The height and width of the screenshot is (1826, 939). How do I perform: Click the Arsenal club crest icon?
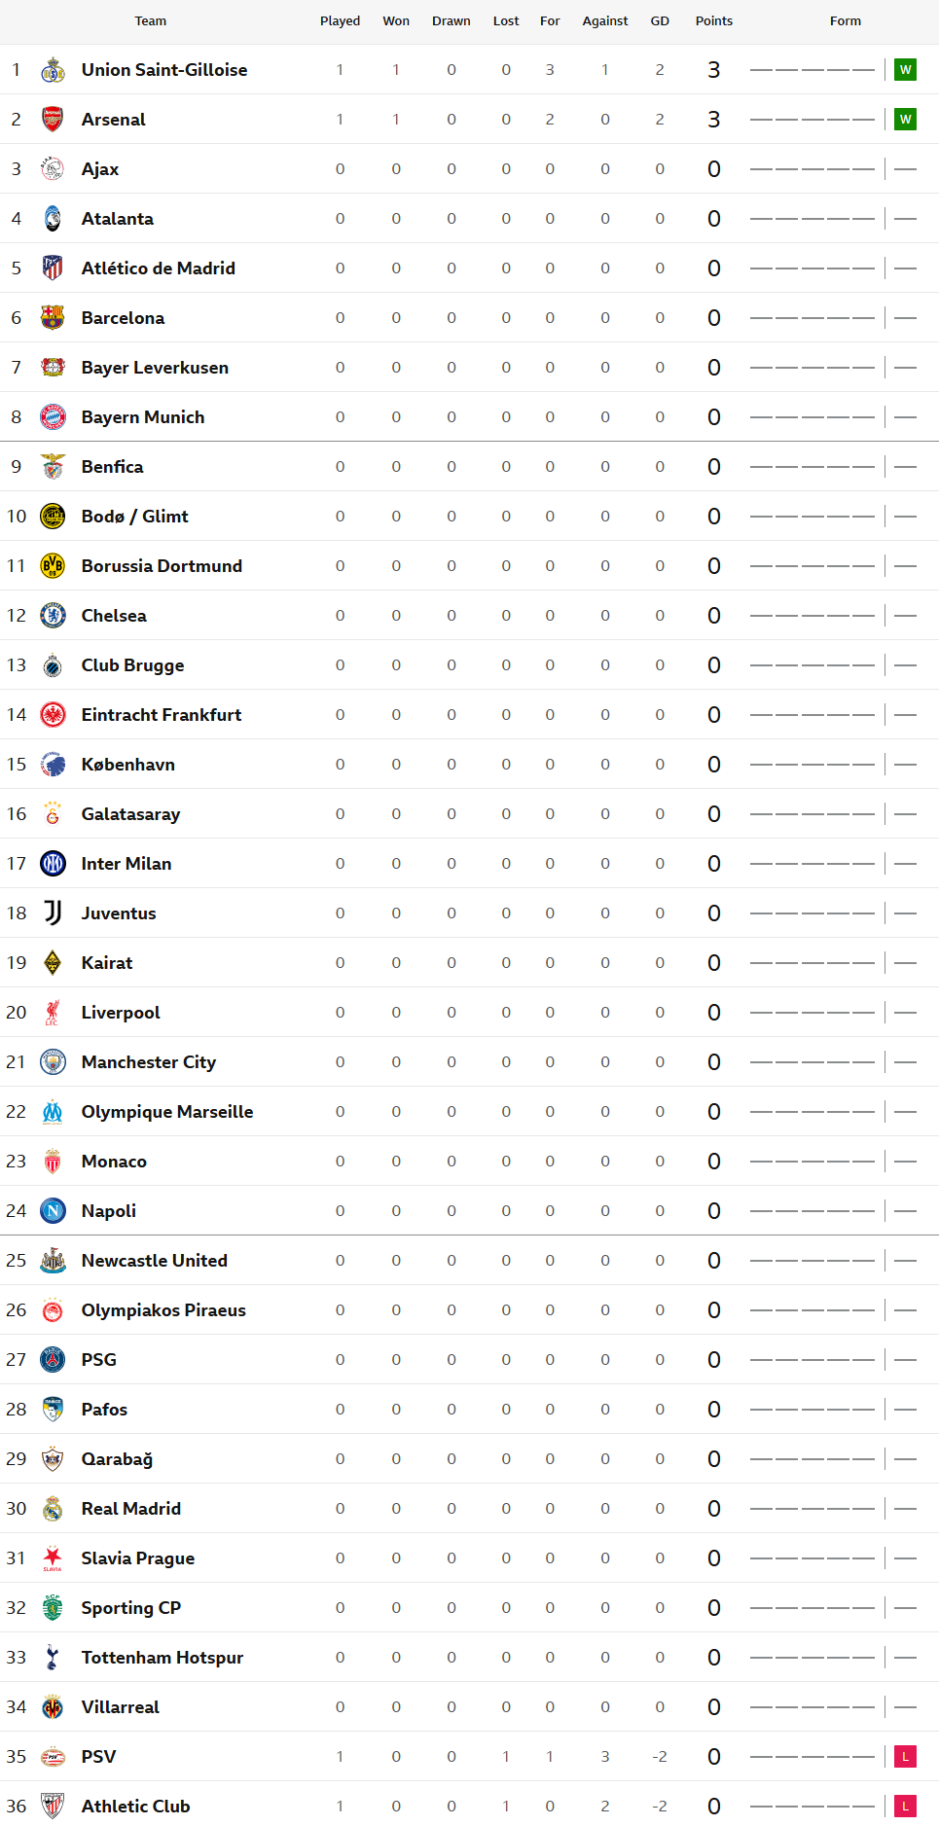point(53,120)
